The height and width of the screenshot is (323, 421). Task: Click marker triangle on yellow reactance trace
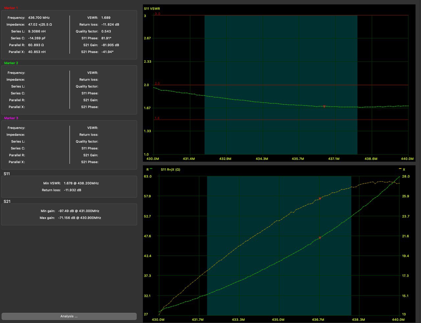pos(320,199)
